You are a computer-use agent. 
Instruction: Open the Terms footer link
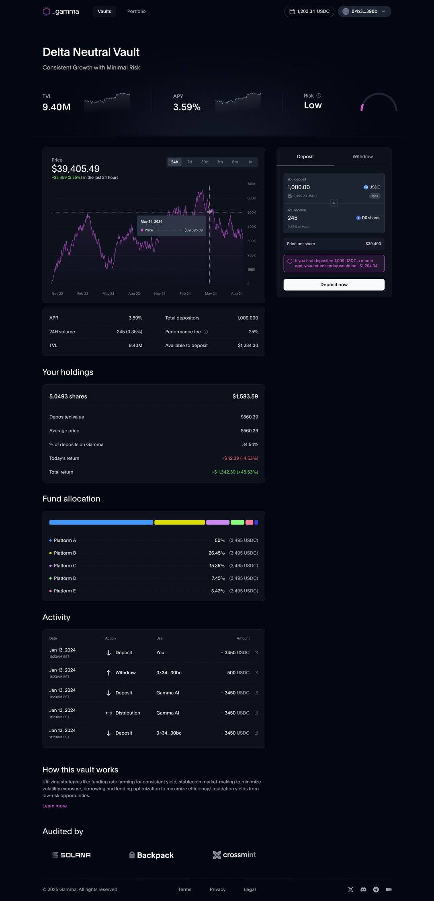pyautogui.click(x=185, y=889)
